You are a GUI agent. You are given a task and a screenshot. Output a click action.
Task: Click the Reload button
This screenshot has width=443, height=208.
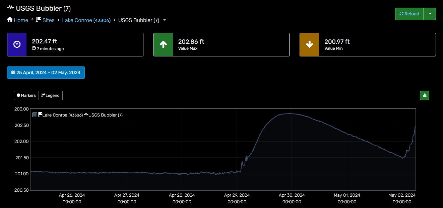tap(409, 14)
